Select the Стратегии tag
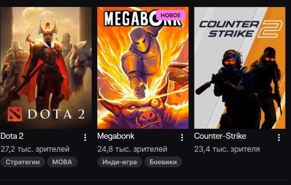Image resolution: width=291 pixels, height=185 pixels. click(22, 162)
